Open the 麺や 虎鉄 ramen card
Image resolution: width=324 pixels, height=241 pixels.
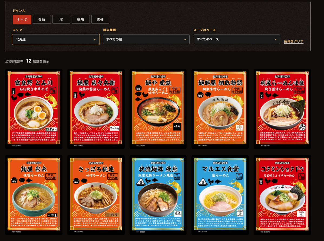click(x=158, y=109)
